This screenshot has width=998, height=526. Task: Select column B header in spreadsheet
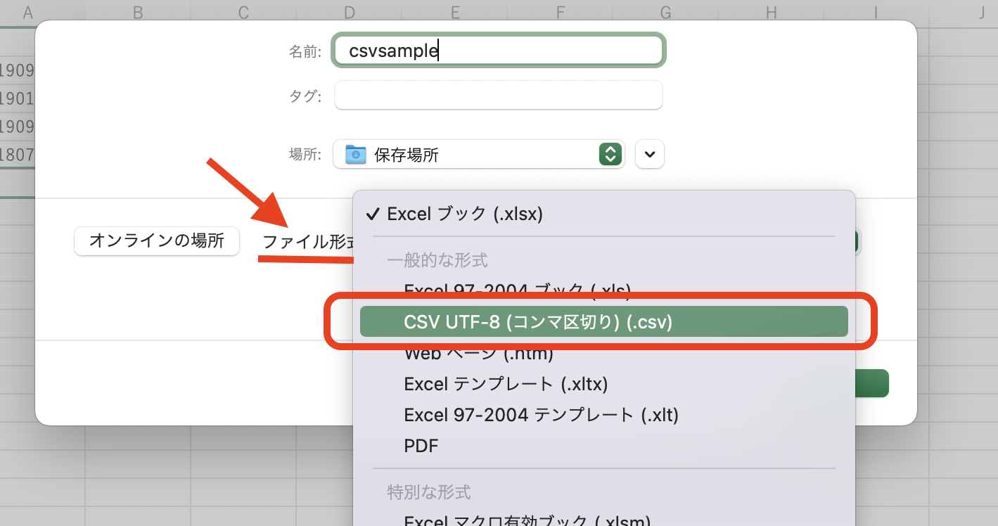pyautogui.click(x=138, y=12)
